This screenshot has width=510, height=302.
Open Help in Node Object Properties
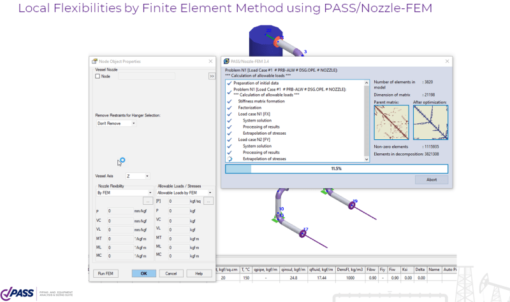pyautogui.click(x=199, y=273)
